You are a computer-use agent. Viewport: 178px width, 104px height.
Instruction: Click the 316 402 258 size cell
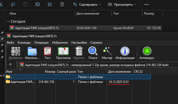click(x=46, y=82)
